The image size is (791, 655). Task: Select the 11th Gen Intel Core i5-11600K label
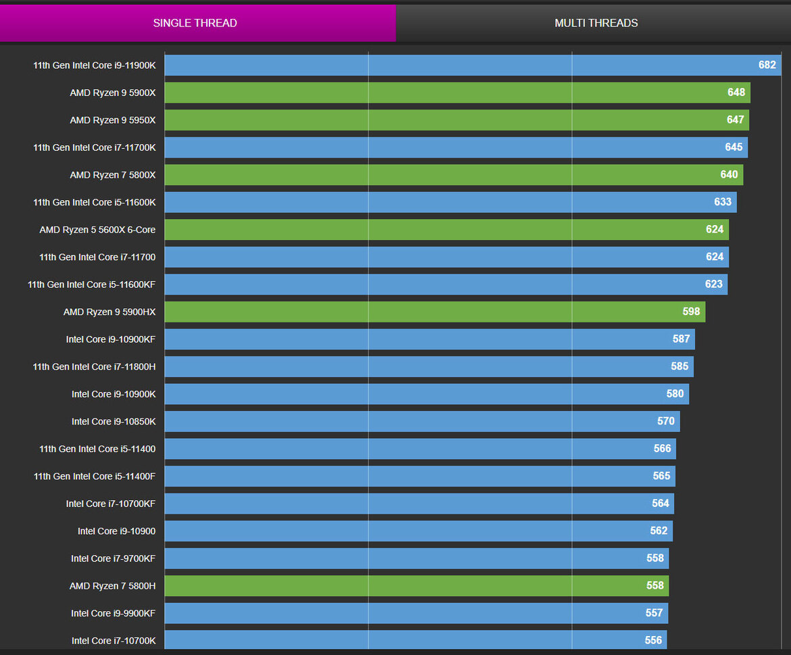95,202
